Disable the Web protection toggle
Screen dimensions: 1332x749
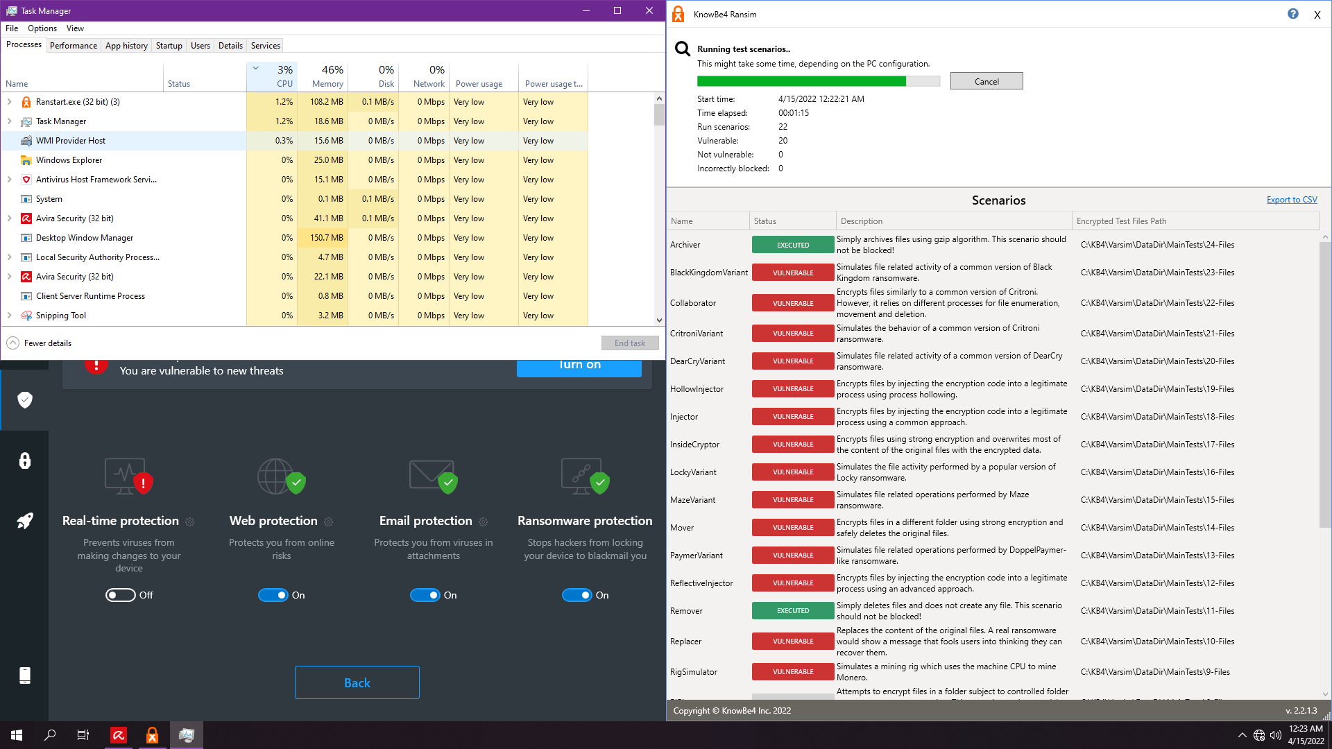tap(273, 595)
